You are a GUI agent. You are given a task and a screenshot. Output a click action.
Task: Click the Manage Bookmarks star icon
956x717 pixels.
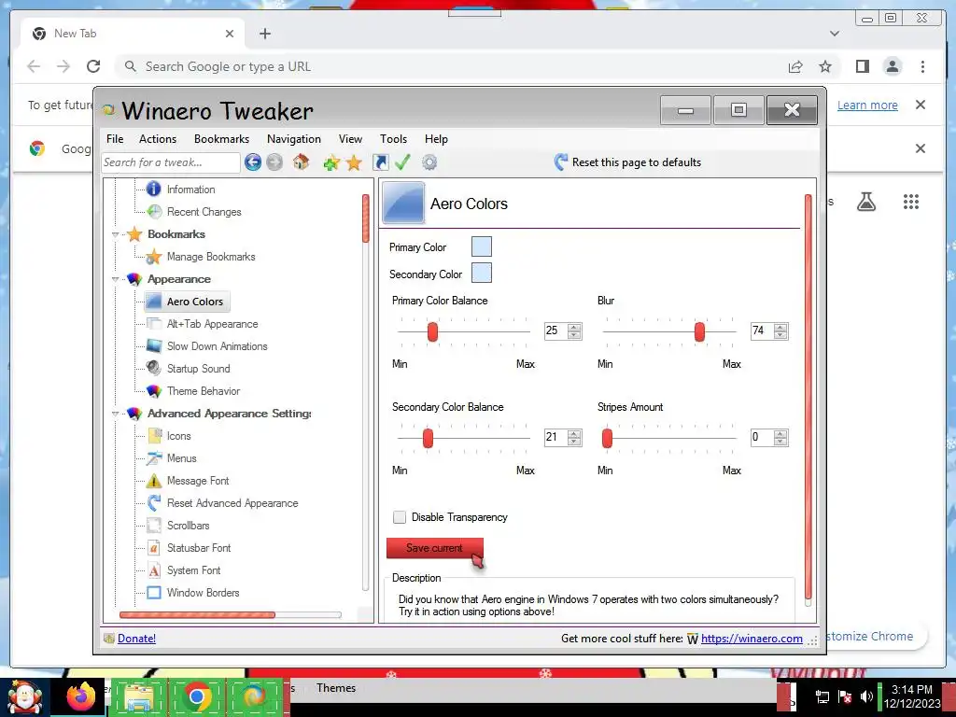click(154, 257)
